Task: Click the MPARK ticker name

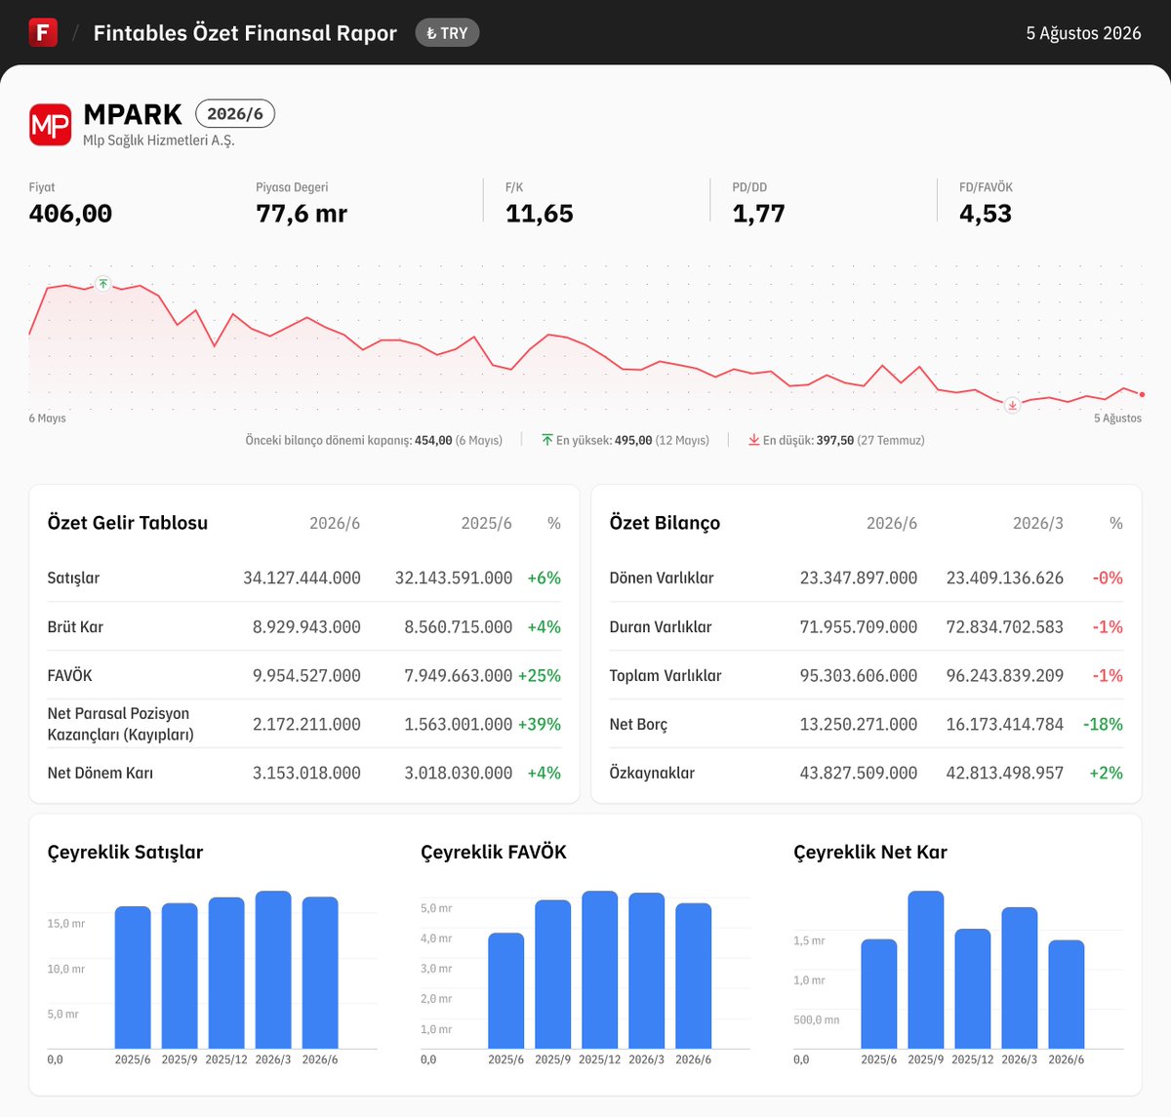Action: [x=133, y=114]
